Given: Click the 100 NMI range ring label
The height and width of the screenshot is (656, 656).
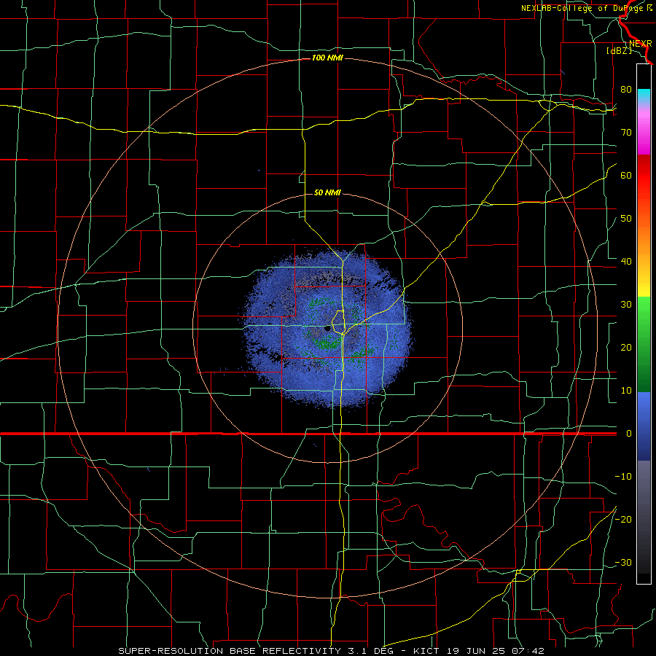Looking at the screenshot, I should pos(327,58).
